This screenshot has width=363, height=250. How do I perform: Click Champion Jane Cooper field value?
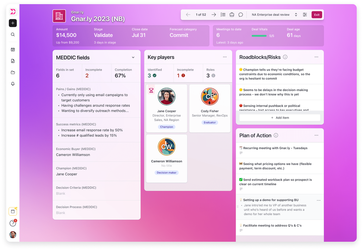(66, 174)
